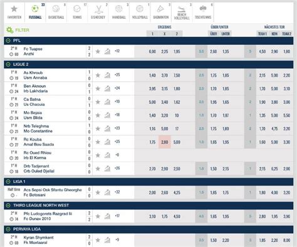This screenshot has height=247, width=297.
Task: Select Unter odds 2,15 for Drb Tadjenant
Action: point(226,169)
